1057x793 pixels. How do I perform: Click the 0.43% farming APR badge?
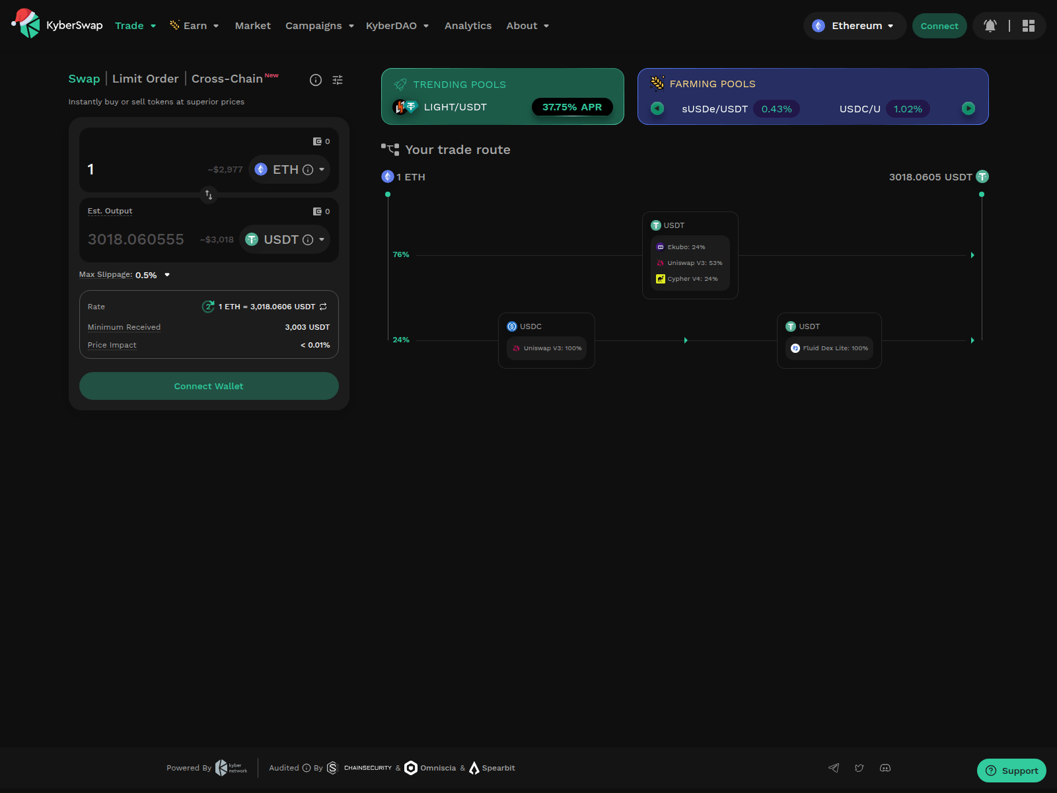coord(776,109)
